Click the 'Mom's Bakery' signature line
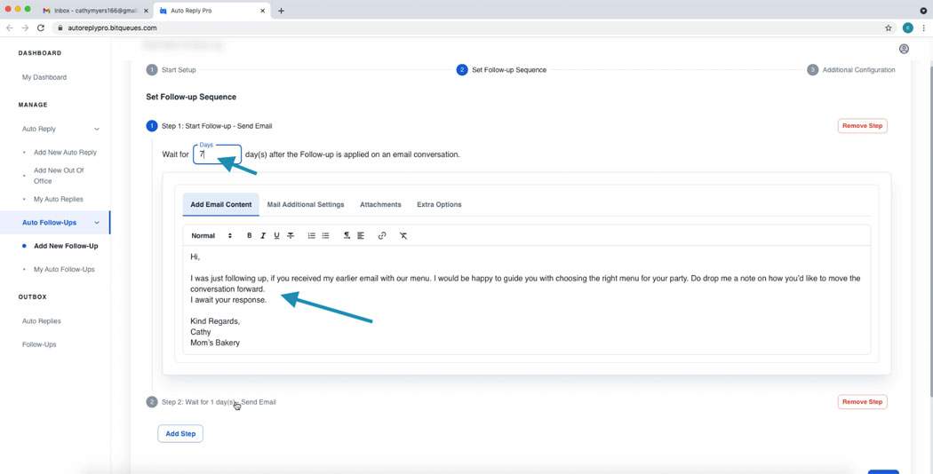This screenshot has height=474, width=933. (215, 343)
